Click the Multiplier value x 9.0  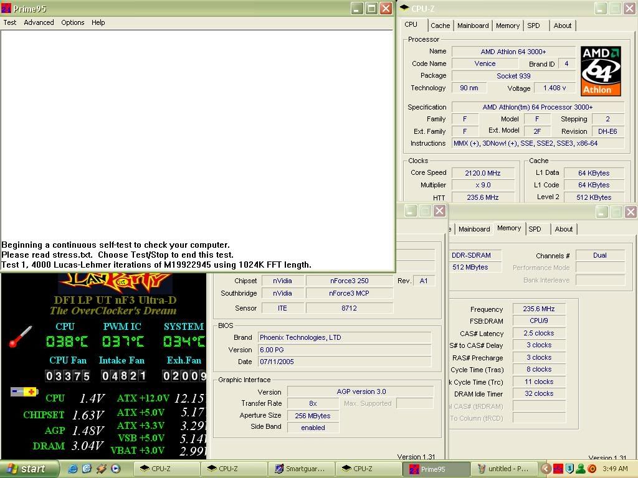(483, 185)
